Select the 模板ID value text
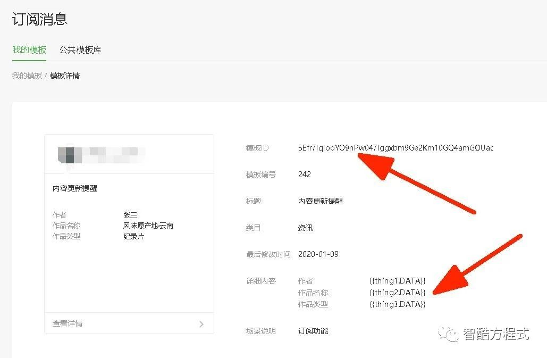Viewport: 547px width, 358px height. point(396,148)
